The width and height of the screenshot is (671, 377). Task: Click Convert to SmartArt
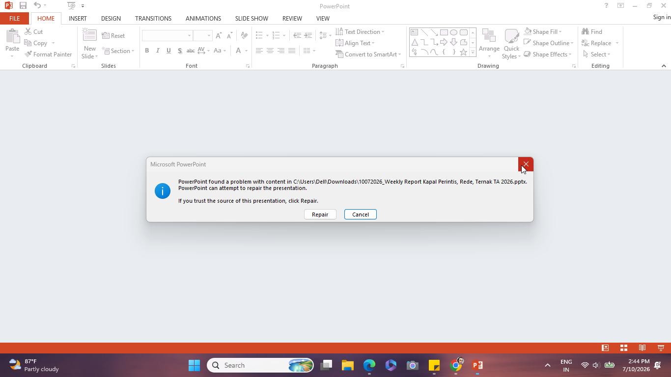click(368, 54)
